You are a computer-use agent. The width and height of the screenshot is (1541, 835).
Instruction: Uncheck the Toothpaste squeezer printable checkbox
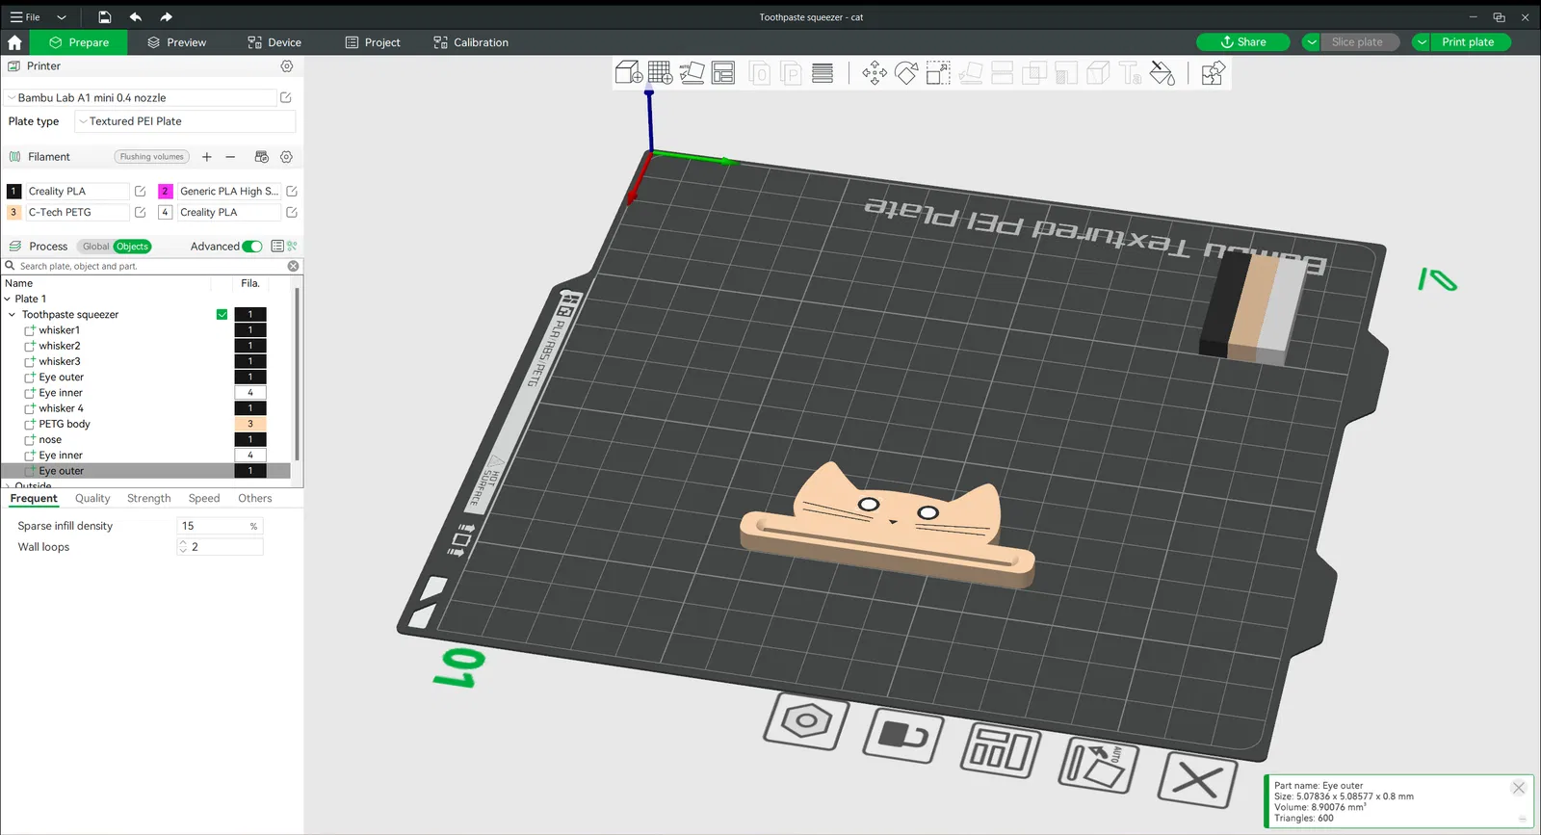coord(222,315)
